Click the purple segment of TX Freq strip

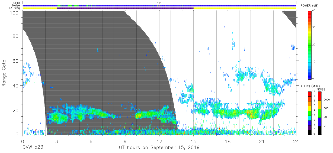[x=125, y=8]
